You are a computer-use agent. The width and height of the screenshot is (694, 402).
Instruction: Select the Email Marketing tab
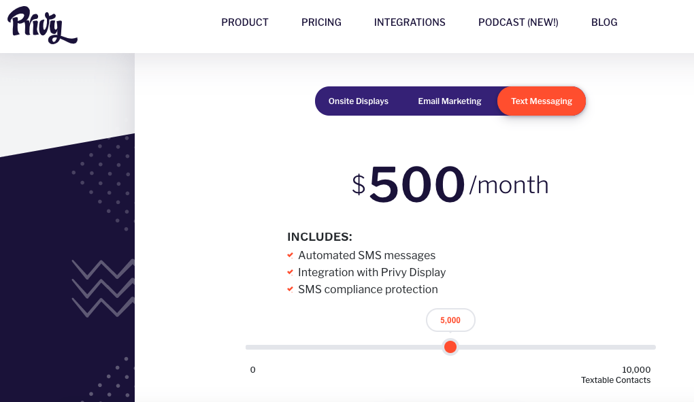[450, 101]
